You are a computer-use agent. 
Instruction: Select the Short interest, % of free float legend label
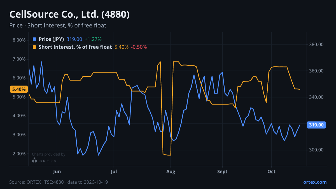pyautogui.click(x=75, y=47)
